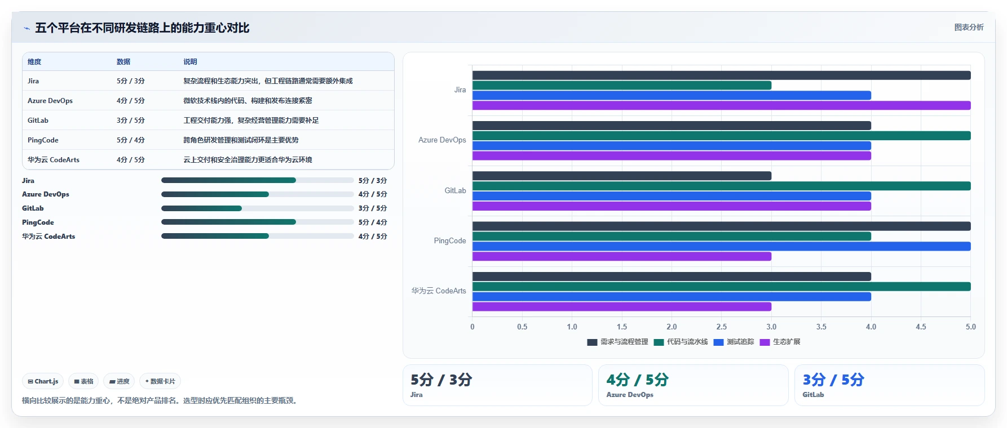Viewport: 1007px width, 428px height.
Task: Toggle 测试追踪 legend entry
Action: tap(734, 342)
